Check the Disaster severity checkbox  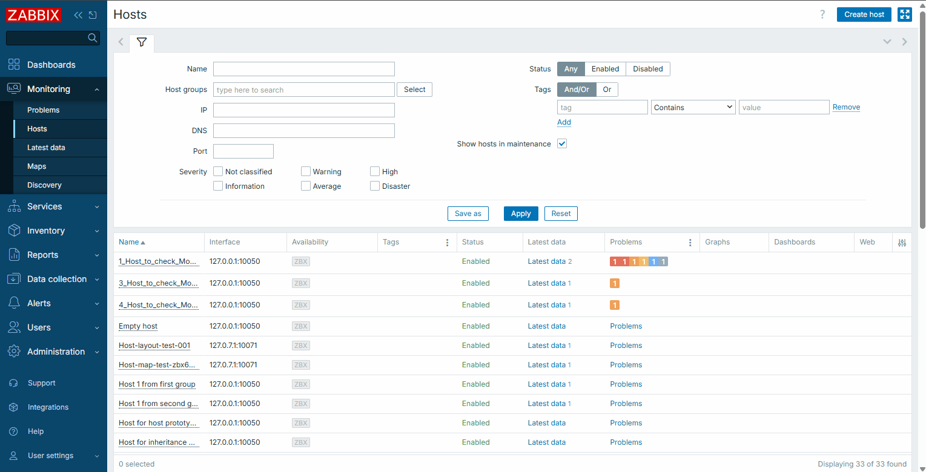point(375,186)
